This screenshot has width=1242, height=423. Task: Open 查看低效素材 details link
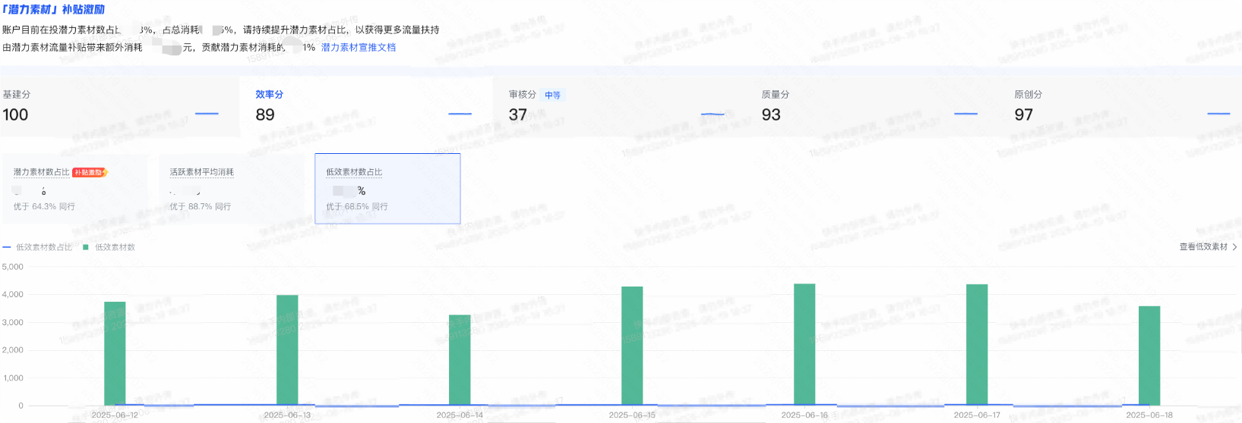1202,247
